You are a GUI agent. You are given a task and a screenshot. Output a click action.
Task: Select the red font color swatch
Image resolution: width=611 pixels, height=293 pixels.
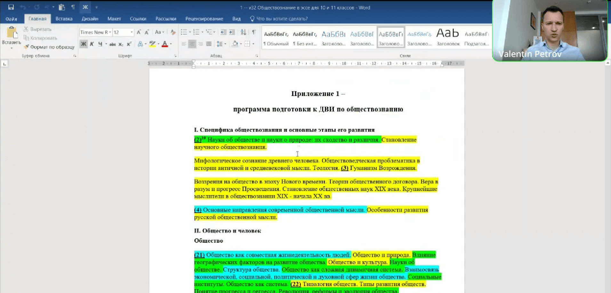coord(165,44)
